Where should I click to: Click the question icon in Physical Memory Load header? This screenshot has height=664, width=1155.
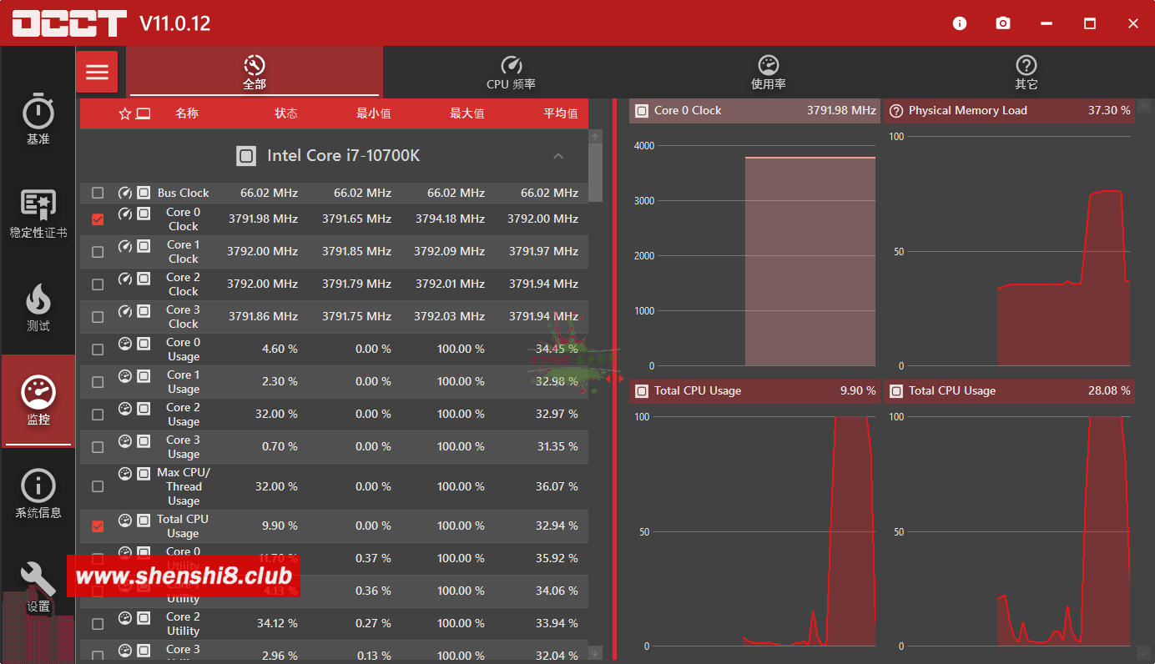pos(896,110)
